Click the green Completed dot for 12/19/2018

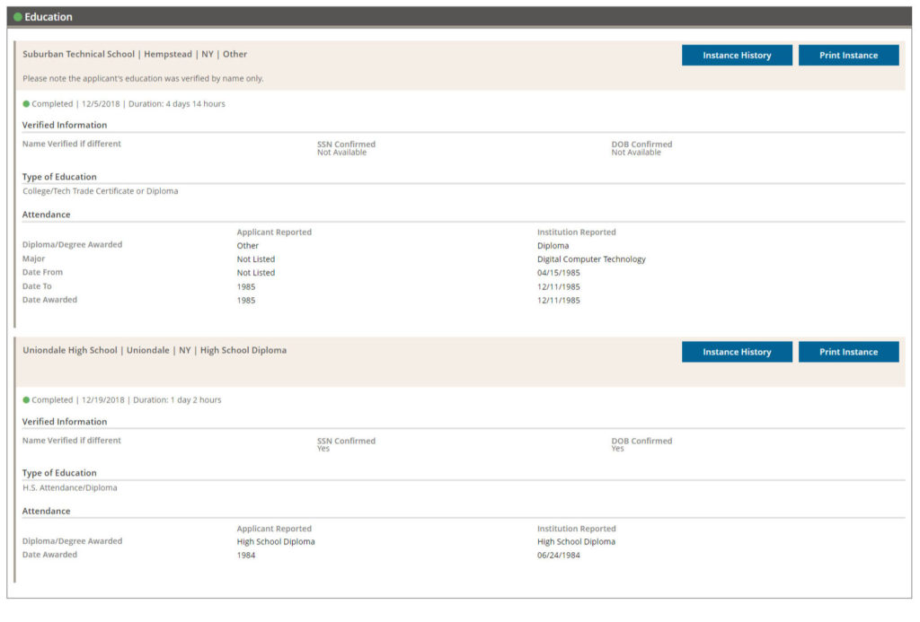point(26,400)
